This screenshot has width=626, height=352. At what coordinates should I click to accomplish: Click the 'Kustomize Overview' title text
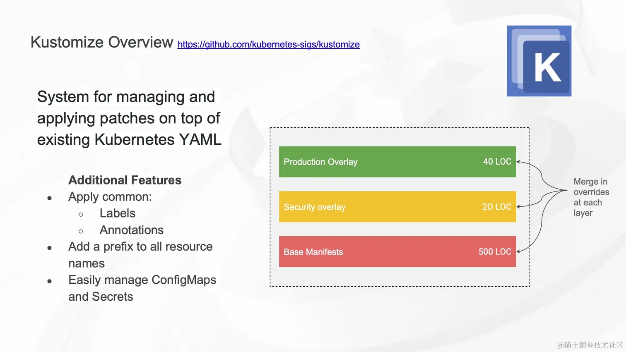point(102,42)
